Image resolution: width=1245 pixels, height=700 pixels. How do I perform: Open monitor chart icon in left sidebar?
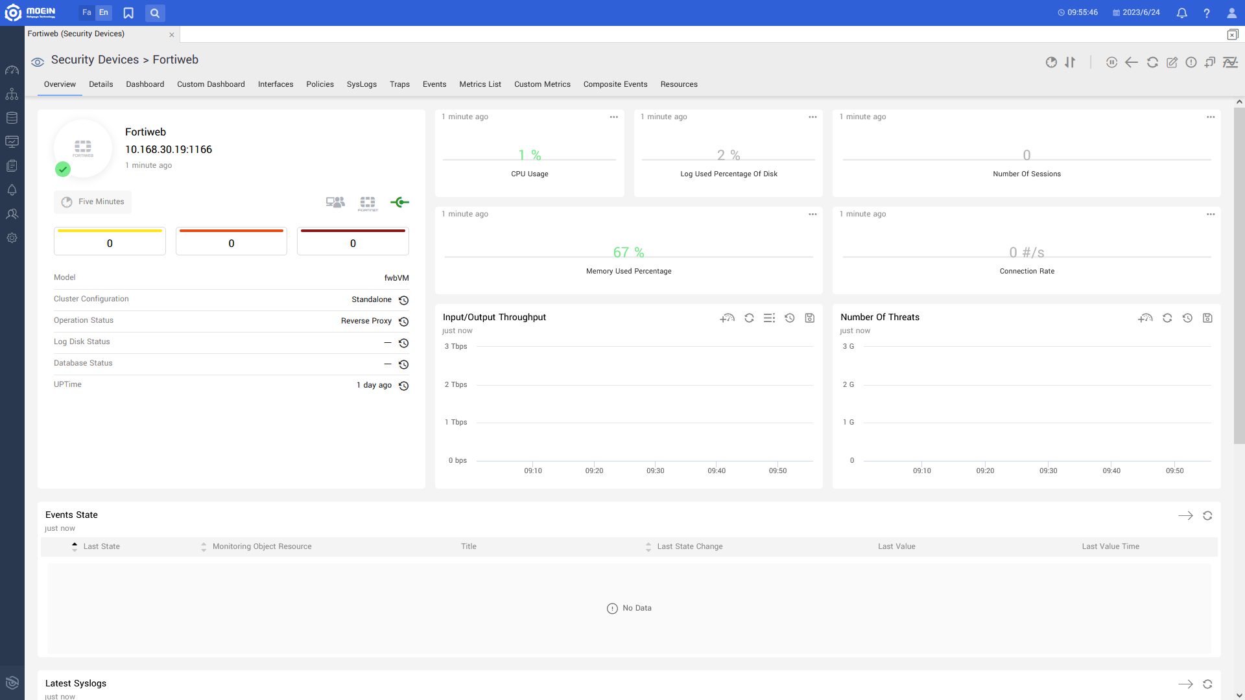tap(12, 142)
